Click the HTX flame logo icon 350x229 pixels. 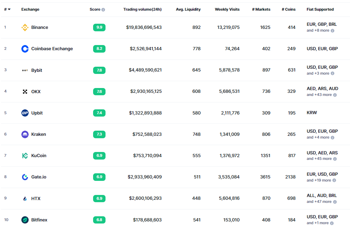click(25, 198)
